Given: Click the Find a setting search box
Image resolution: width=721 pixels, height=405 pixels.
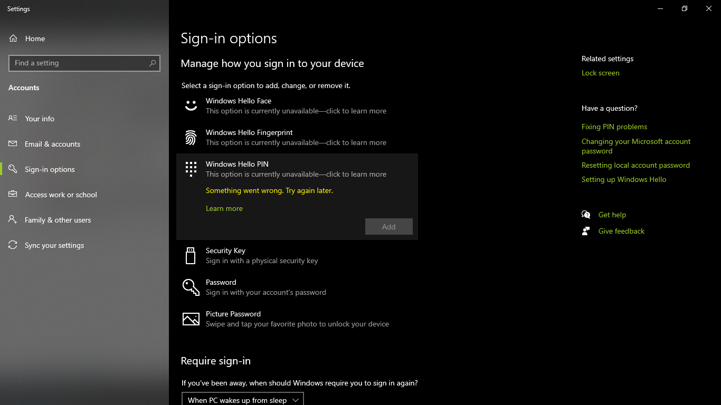Looking at the screenshot, I should 84,63.
